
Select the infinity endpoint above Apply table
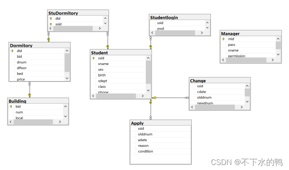coord(151,118)
